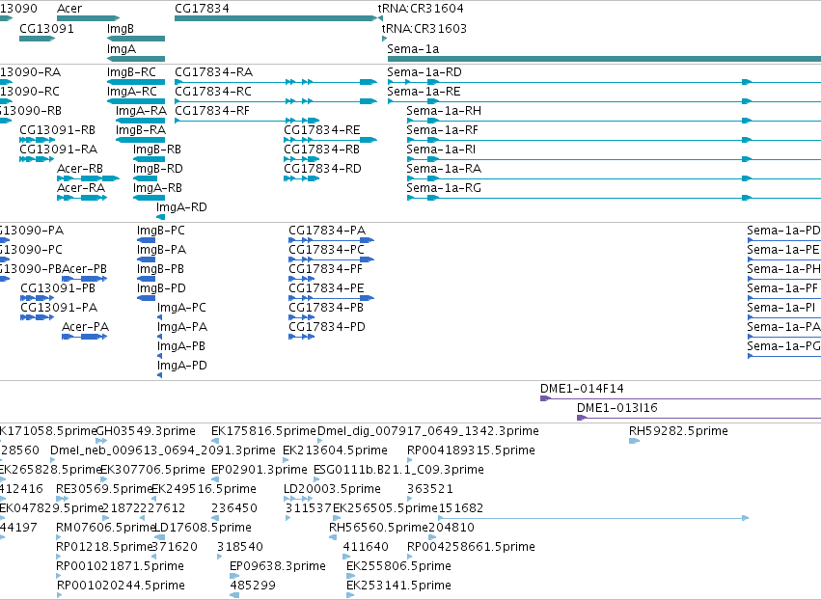821x600 pixels.
Task: Click transcript label ImgB-RD
Action: (x=157, y=169)
